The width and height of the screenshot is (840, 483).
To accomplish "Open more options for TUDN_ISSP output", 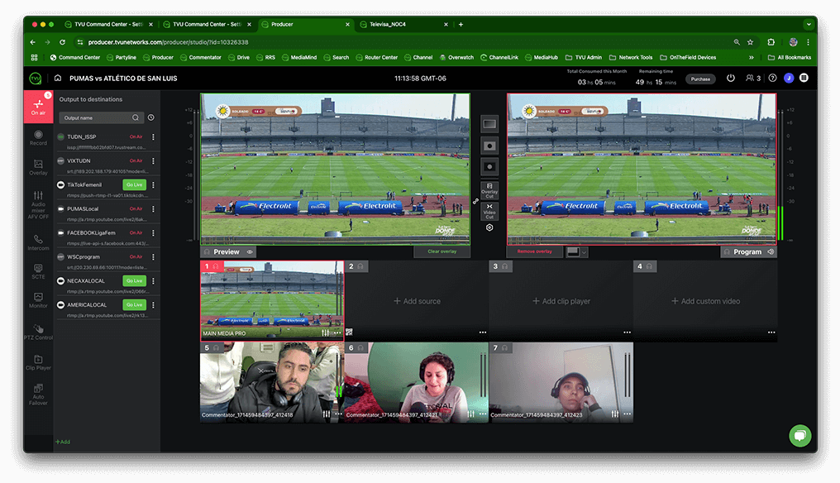I will [153, 137].
